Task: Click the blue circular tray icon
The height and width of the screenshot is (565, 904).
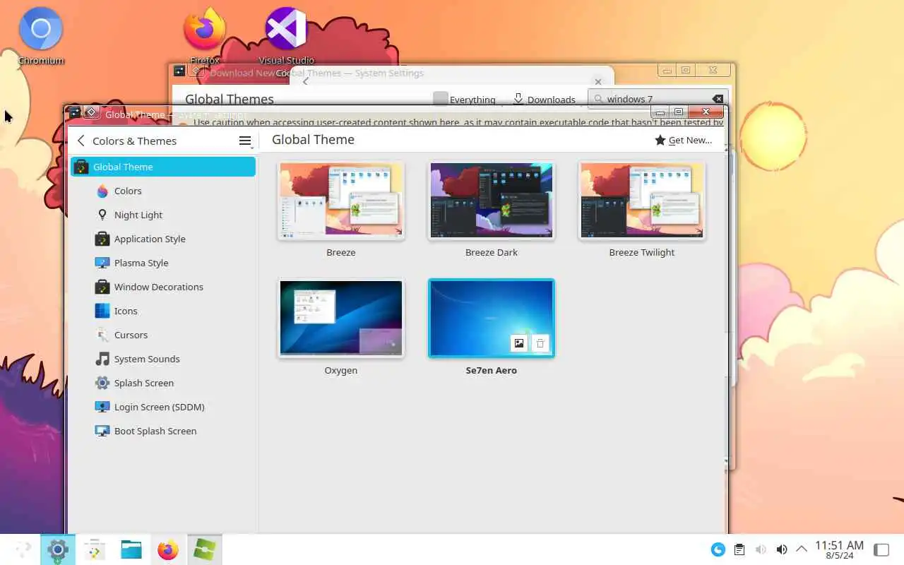Action: [x=718, y=549]
